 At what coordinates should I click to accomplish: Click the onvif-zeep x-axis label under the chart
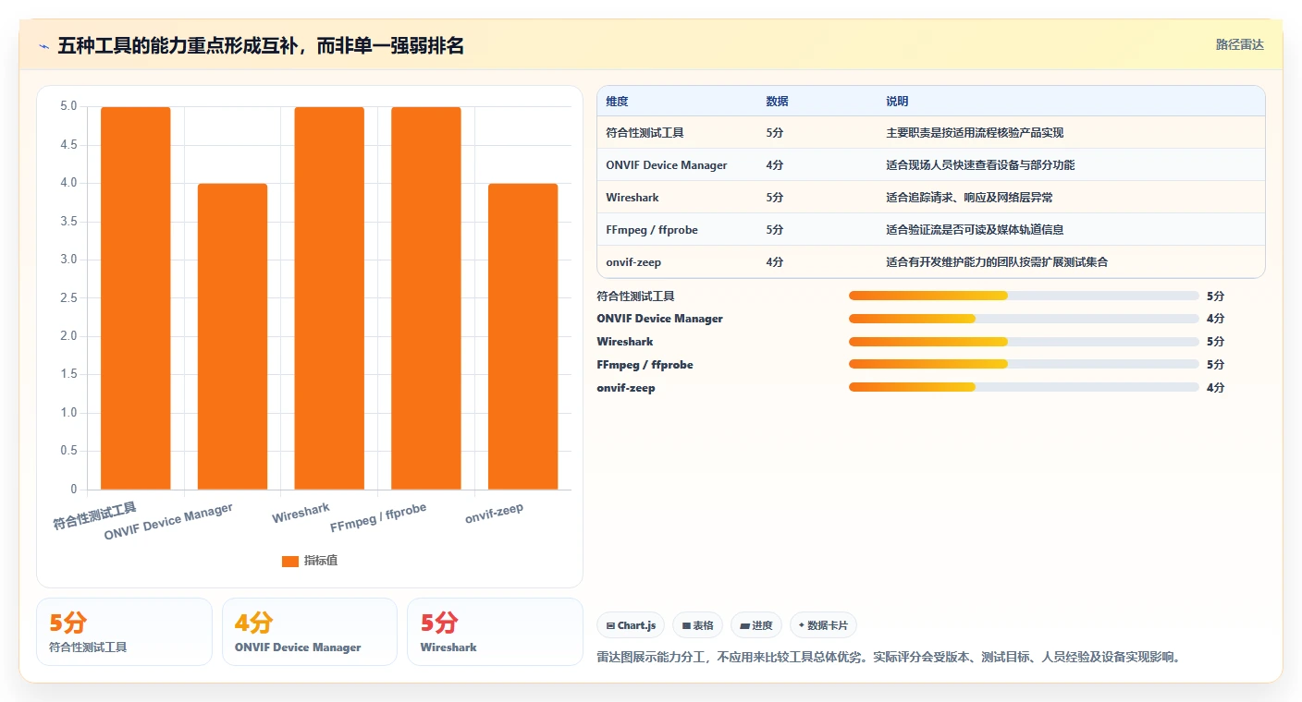pyautogui.click(x=495, y=514)
